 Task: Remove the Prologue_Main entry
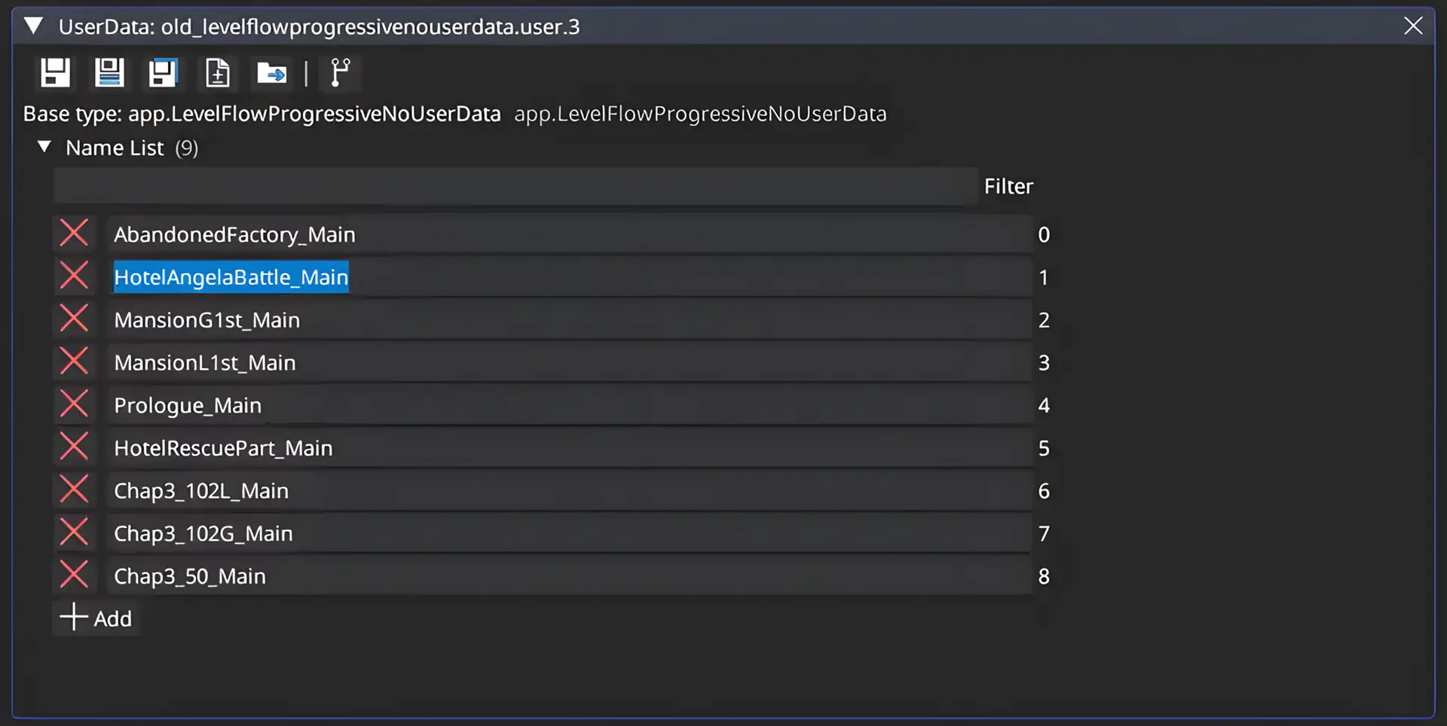click(74, 404)
